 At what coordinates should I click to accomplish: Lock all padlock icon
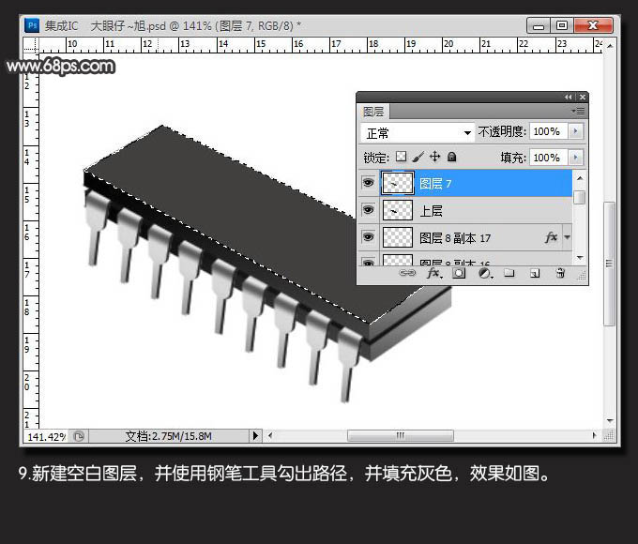(x=451, y=157)
